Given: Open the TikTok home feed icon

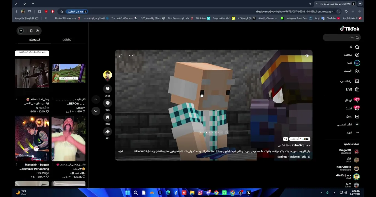Looking at the screenshot, I should click(x=357, y=47).
